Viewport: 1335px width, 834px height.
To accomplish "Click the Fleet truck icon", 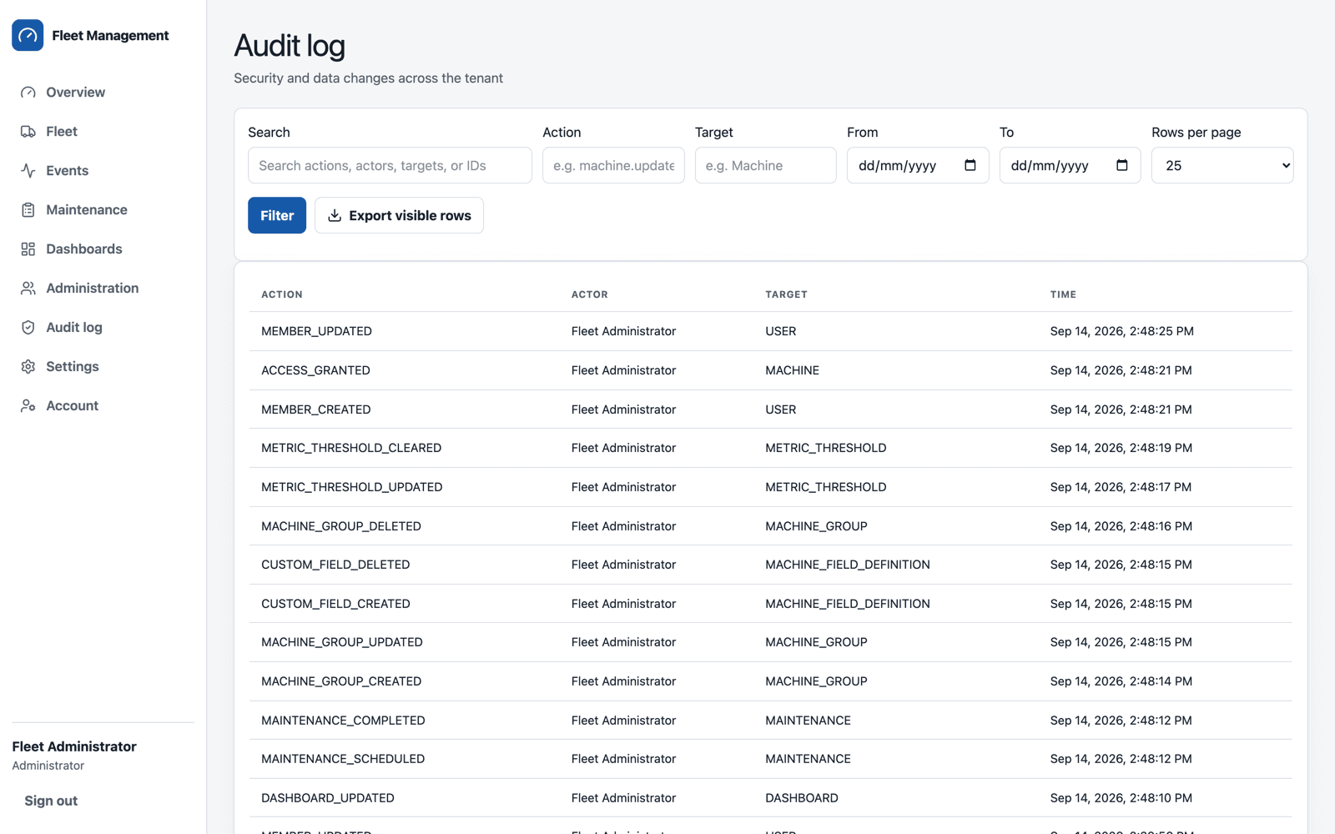I will click(x=28, y=132).
